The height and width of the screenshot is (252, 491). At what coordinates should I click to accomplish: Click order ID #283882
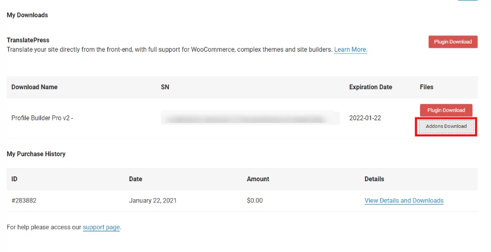tap(24, 200)
